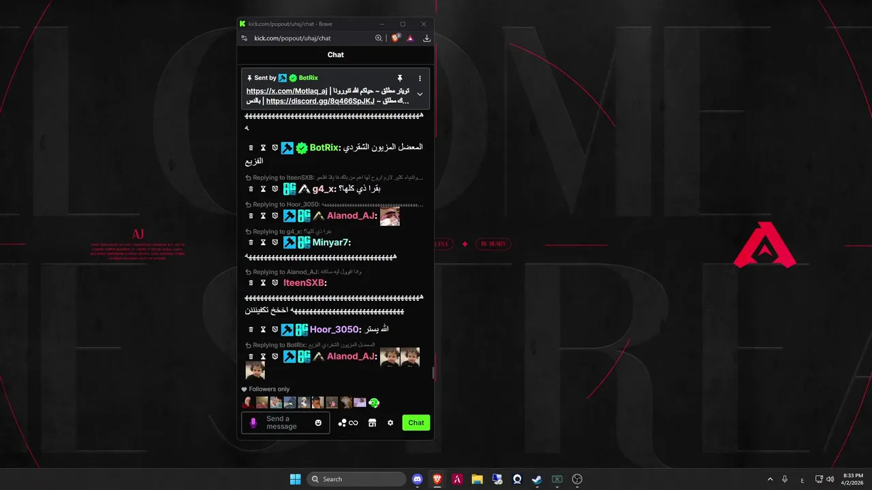Viewport: 872px width, 490px height.
Task: Expand the pinned message with chevron
Action: tap(420, 94)
